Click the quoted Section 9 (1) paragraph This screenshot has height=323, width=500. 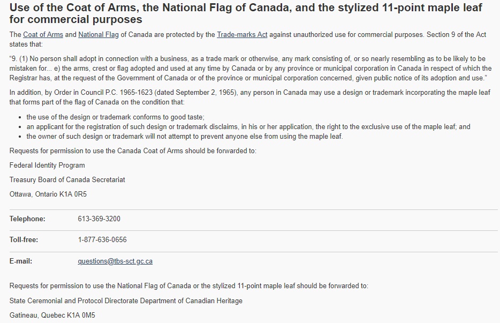pos(251,69)
